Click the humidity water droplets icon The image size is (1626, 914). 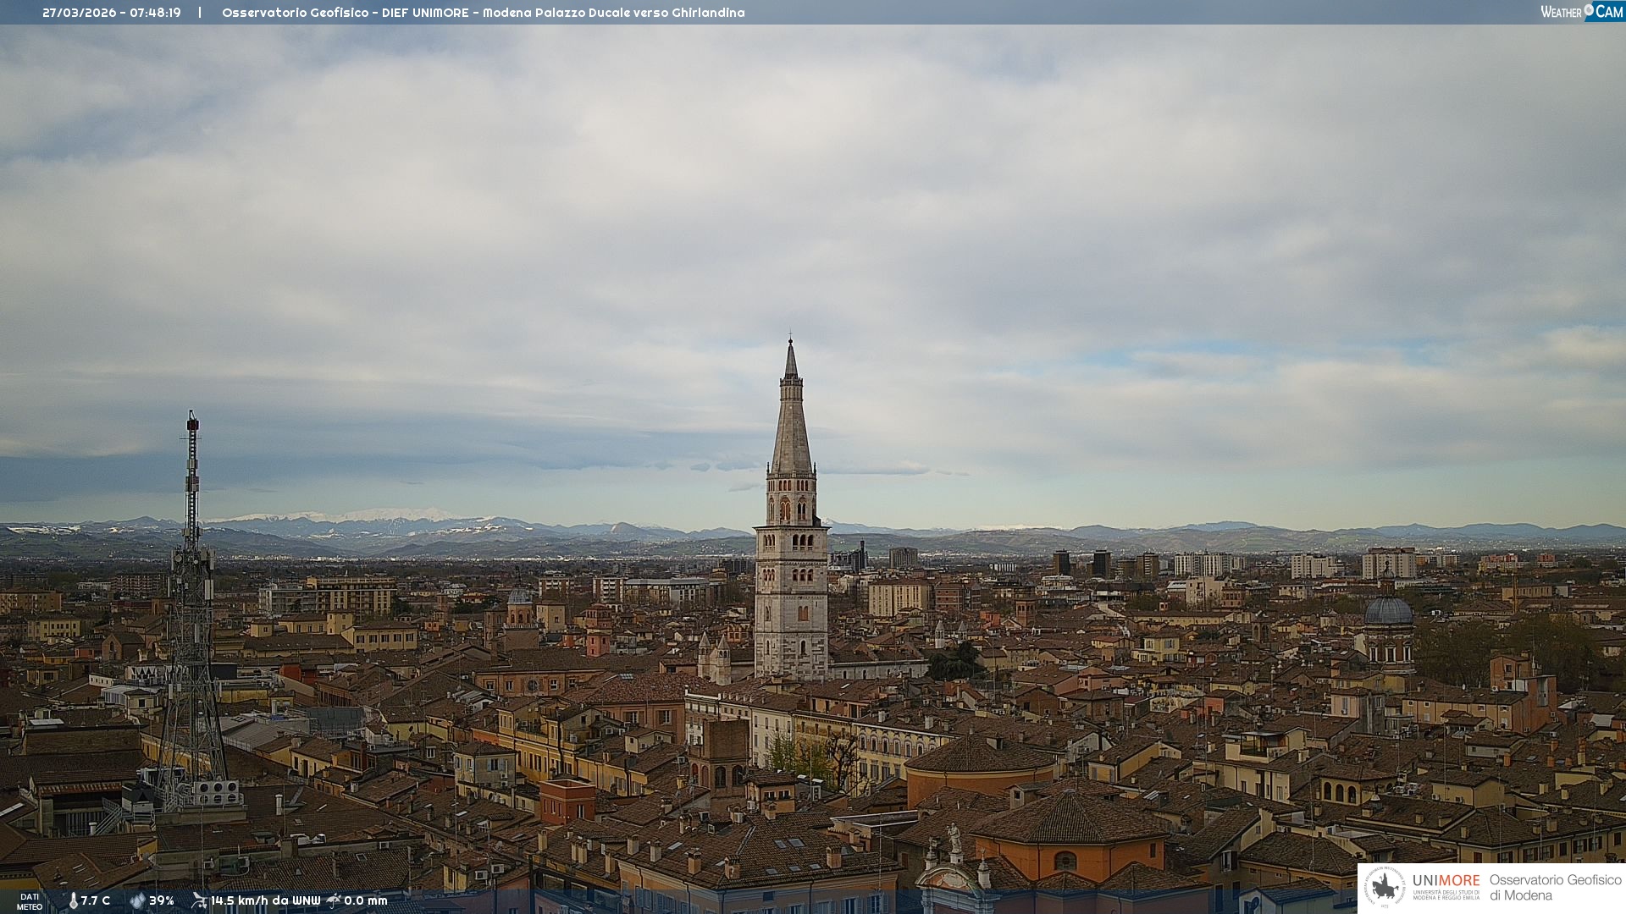(x=137, y=900)
